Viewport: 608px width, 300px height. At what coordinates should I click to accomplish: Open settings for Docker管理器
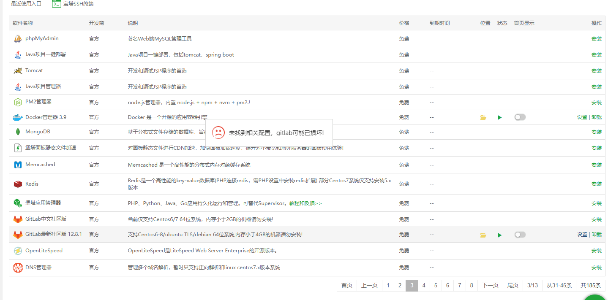point(582,117)
